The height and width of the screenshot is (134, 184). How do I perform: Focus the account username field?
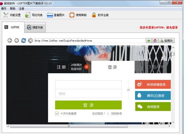[x=88, y=85]
